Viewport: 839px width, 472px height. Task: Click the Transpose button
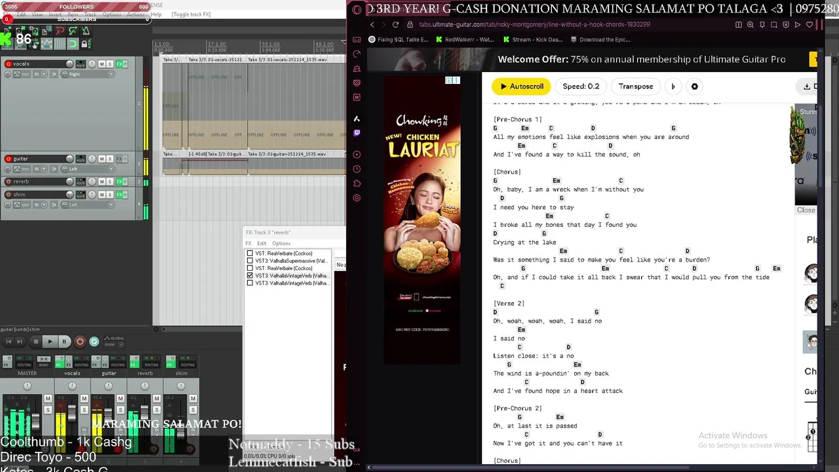click(636, 87)
